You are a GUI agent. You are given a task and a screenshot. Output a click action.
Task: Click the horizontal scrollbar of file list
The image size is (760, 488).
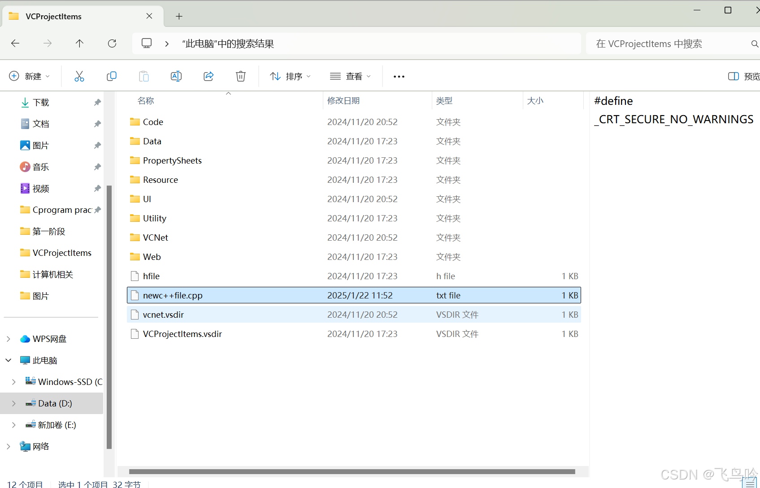[352, 471]
